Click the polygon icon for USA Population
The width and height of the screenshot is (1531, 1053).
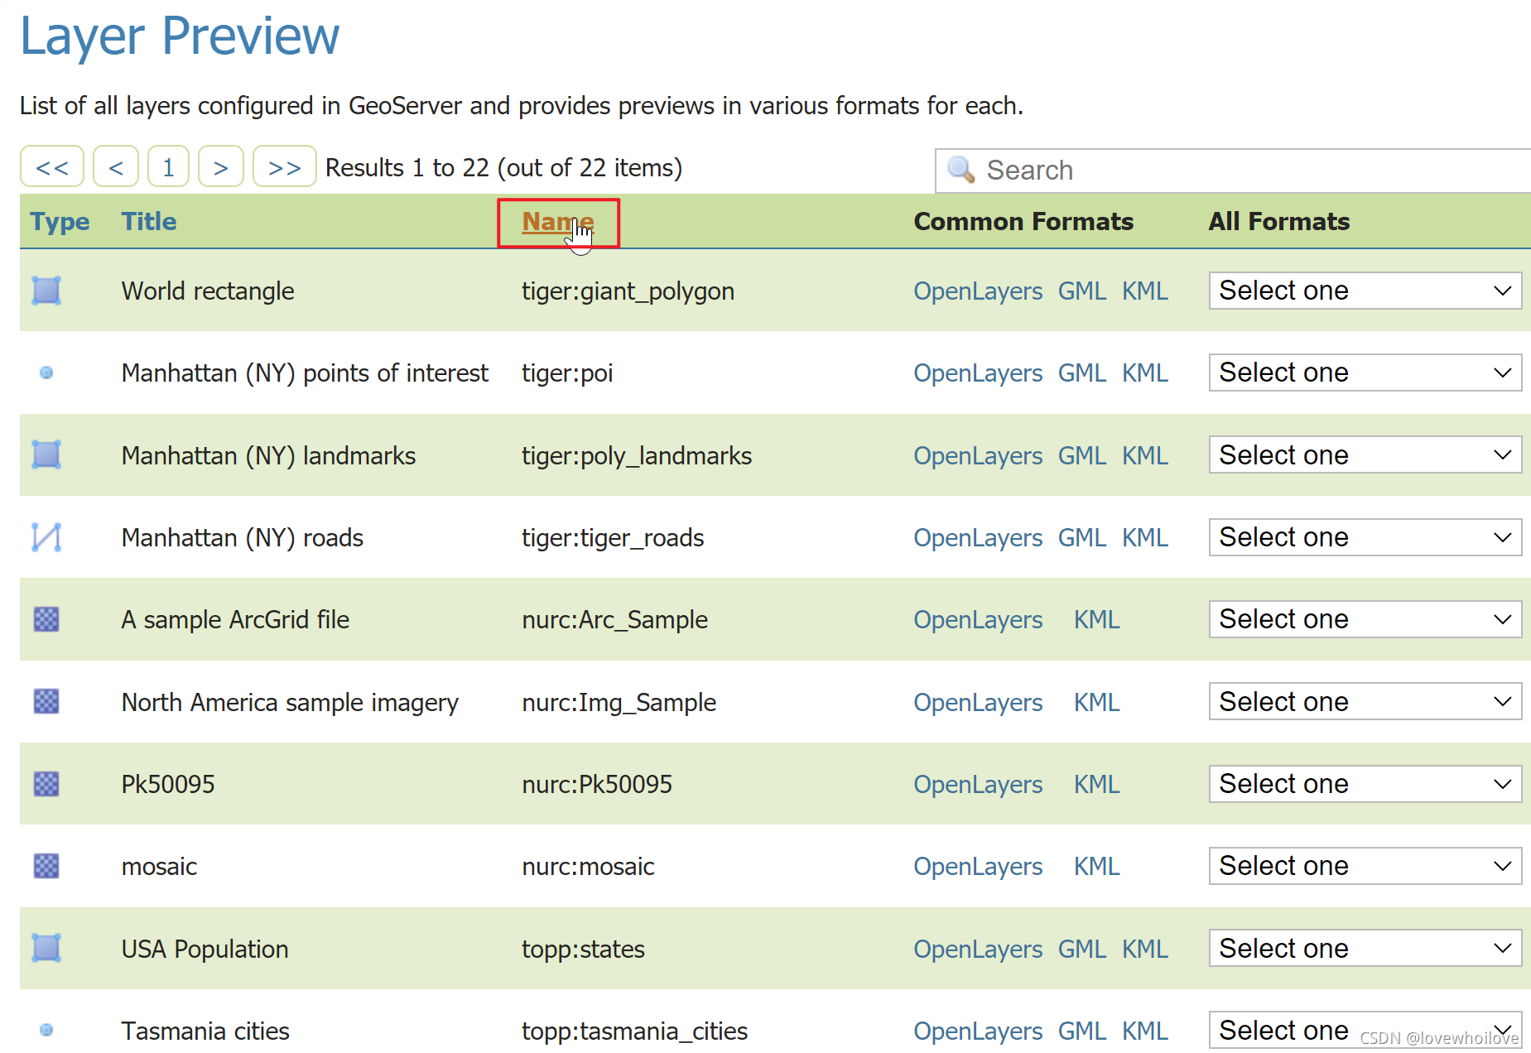46,948
